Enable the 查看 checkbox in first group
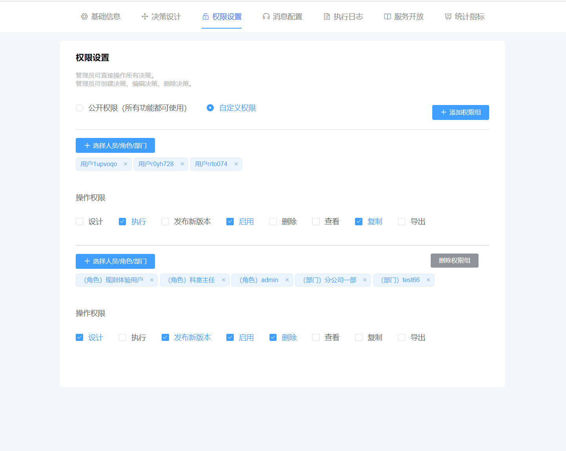566x451 pixels. point(316,221)
